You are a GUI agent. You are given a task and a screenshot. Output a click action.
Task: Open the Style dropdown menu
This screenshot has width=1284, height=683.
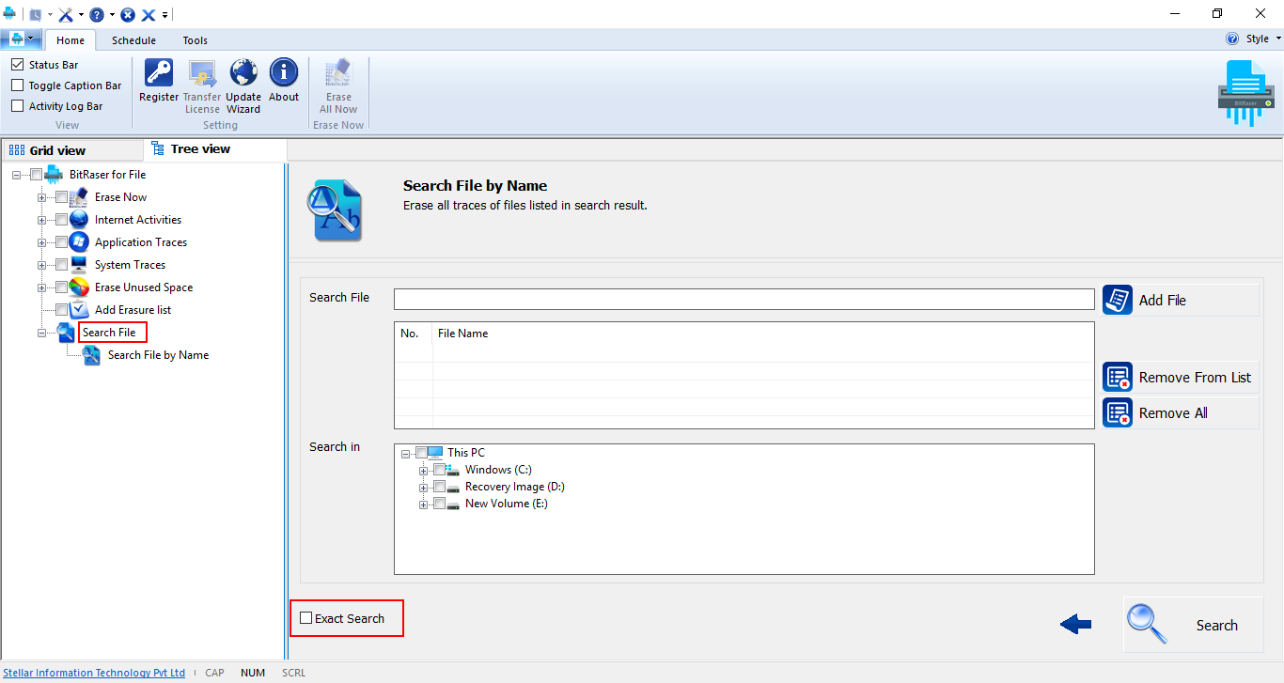[1262, 39]
